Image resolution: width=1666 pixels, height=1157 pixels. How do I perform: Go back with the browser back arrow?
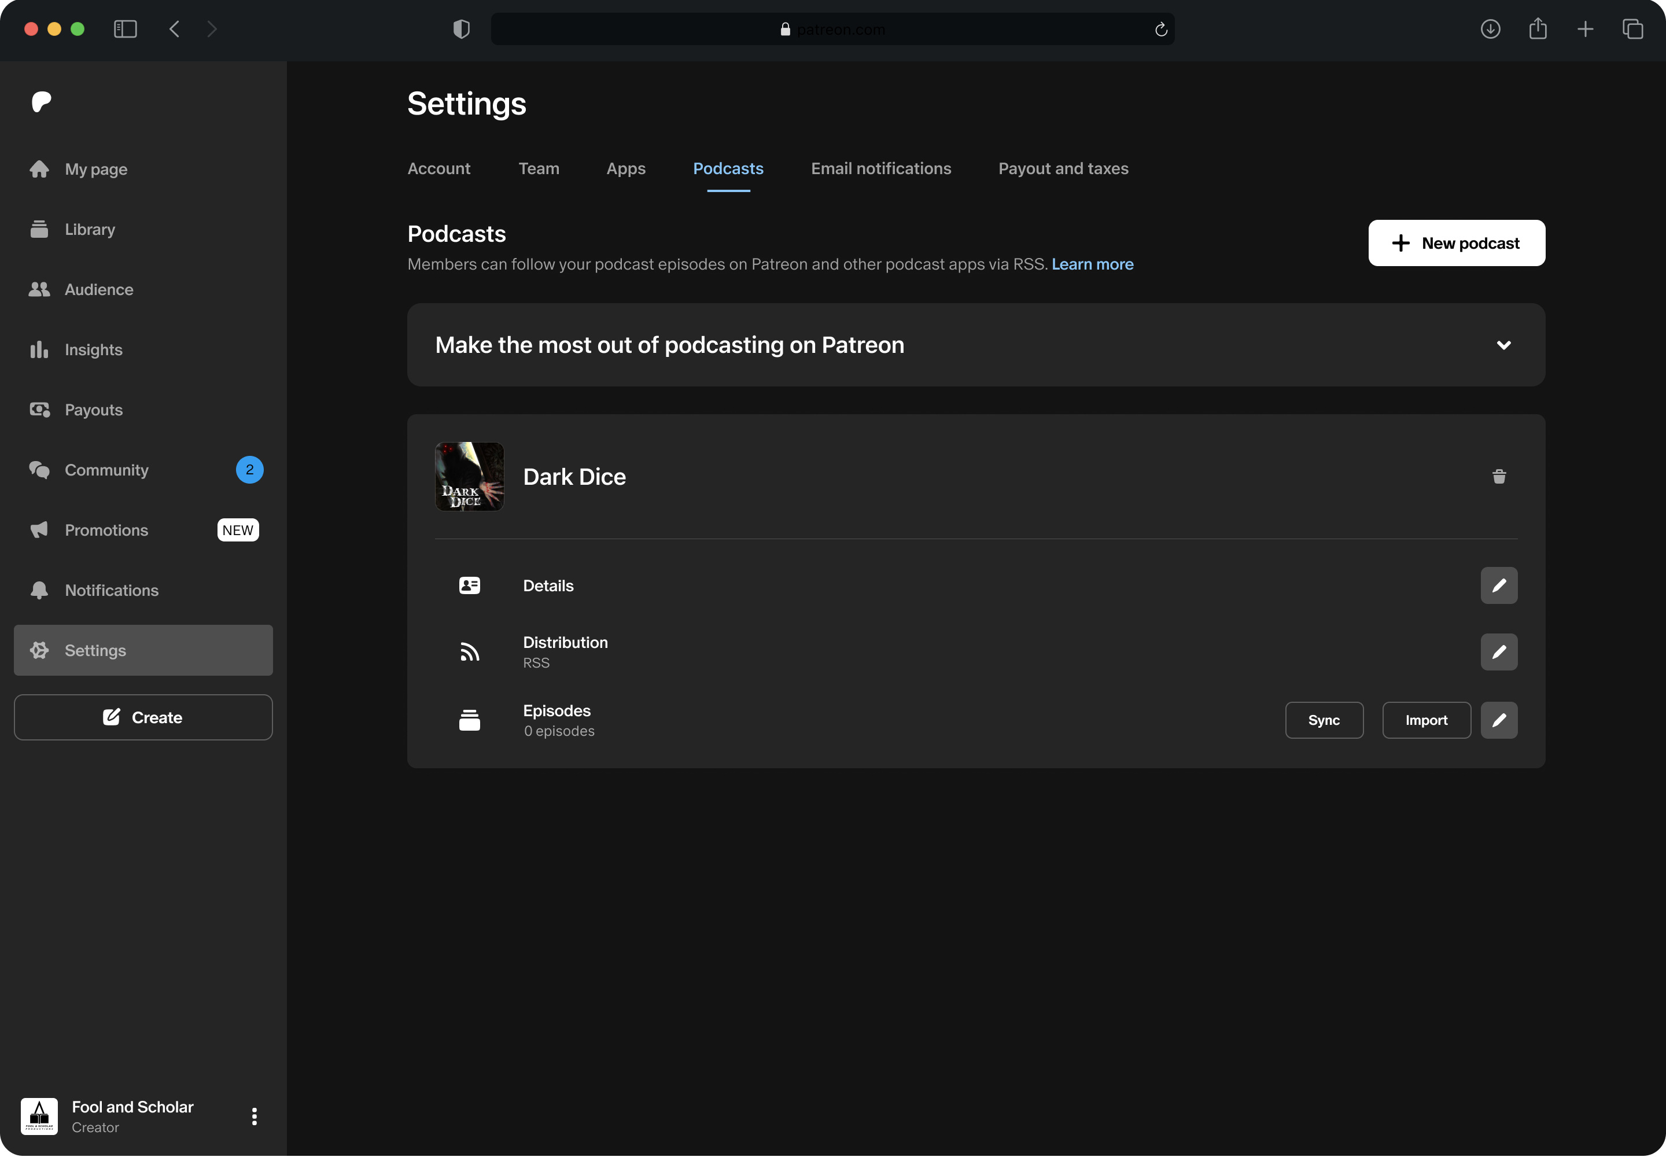174,29
